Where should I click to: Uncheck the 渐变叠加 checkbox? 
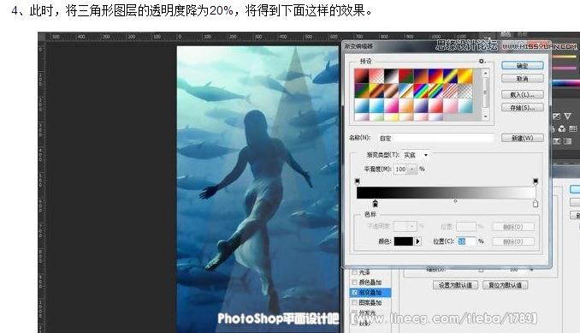pos(354,292)
